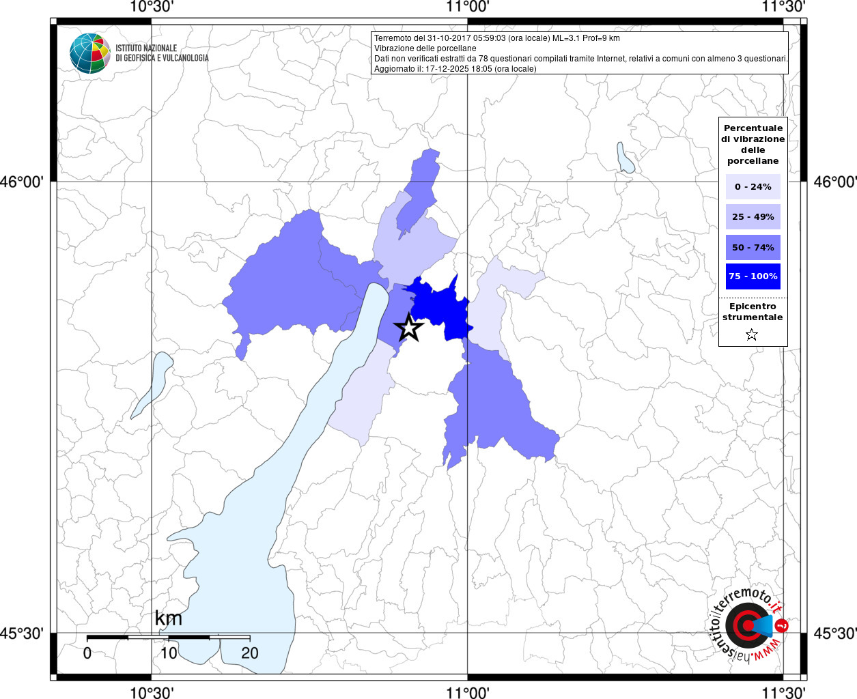The image size is (857, 699).
Task: Click the epicenter star on the map
Action: [x=409, y=328]
